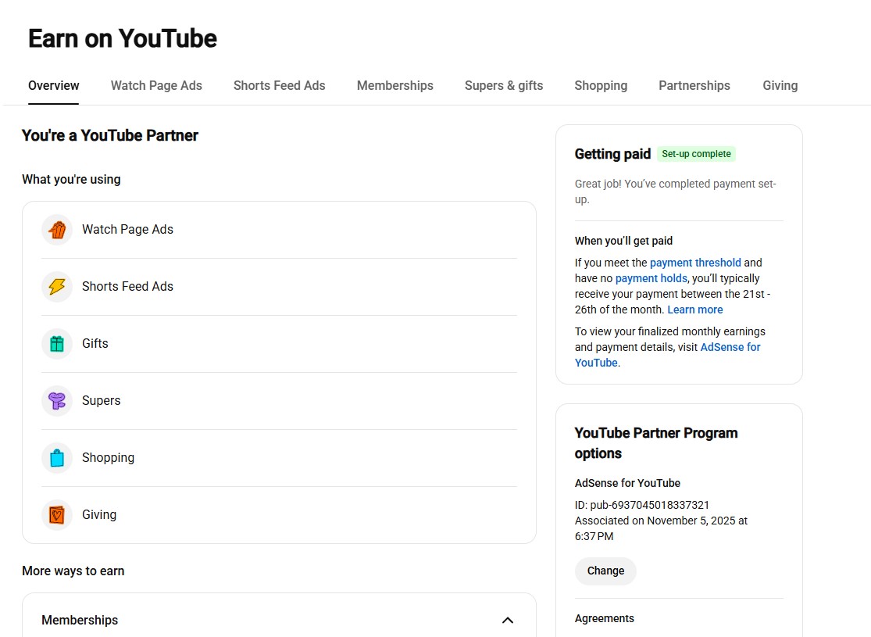Click the Set-up complete status badge

(x=696, y=154)
